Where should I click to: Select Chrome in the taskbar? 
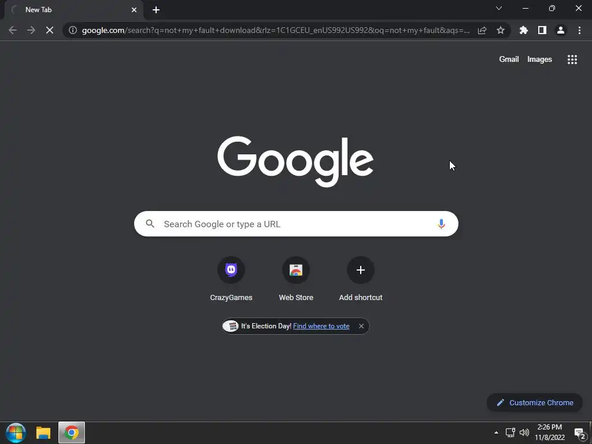coord(72,432)
